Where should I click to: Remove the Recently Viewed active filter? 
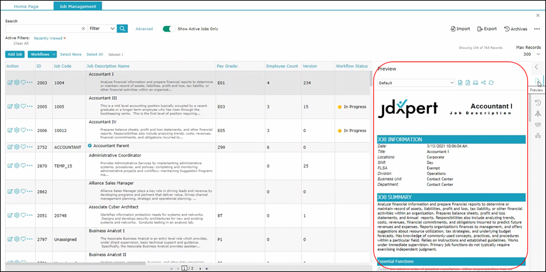click(65, 38)
